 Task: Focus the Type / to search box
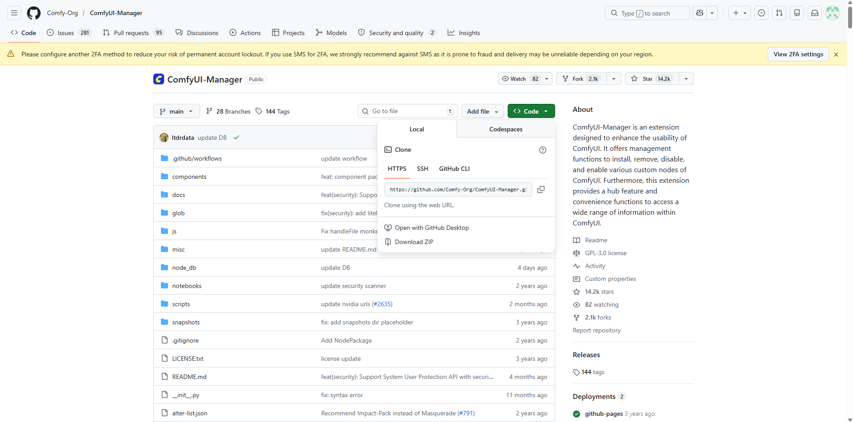[x=647, y=13]
